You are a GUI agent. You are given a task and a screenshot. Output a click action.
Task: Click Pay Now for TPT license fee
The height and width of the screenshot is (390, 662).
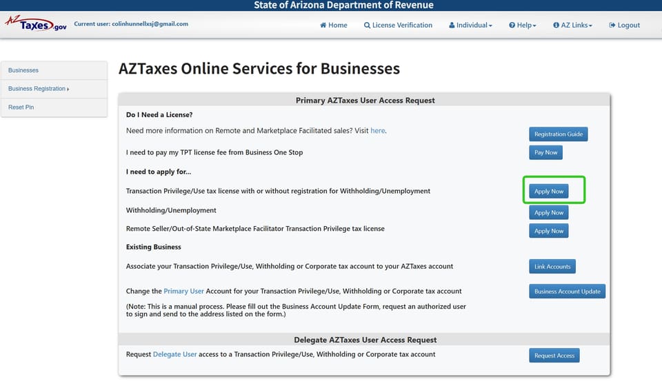(x=545, y=152)
